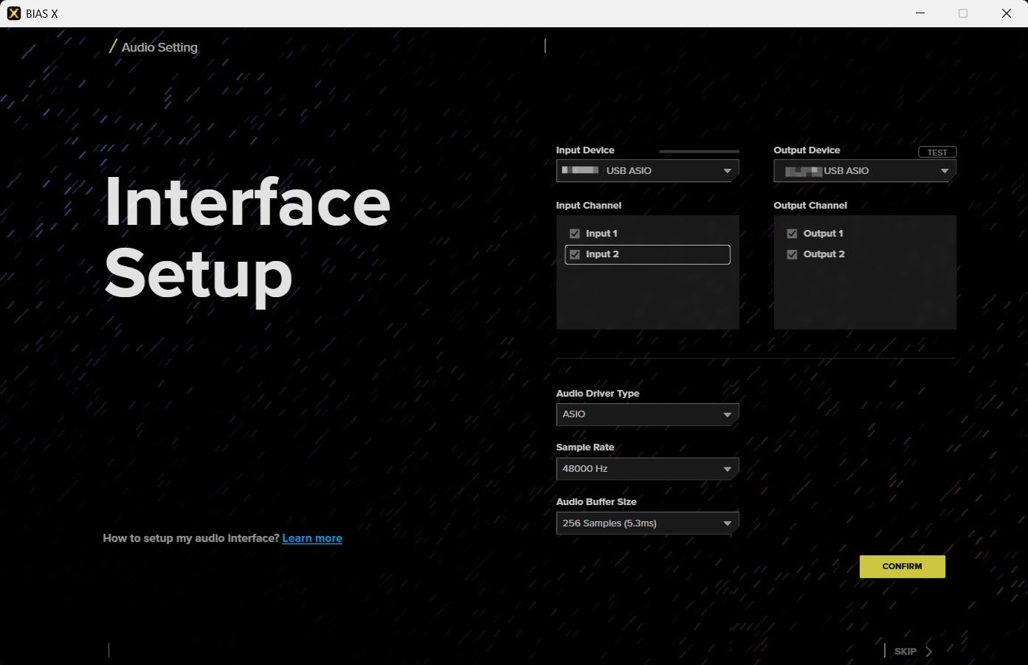
Task: Disable the Output 1 channel checkbox
Action: pyautogui.click(x=792, y=234)
